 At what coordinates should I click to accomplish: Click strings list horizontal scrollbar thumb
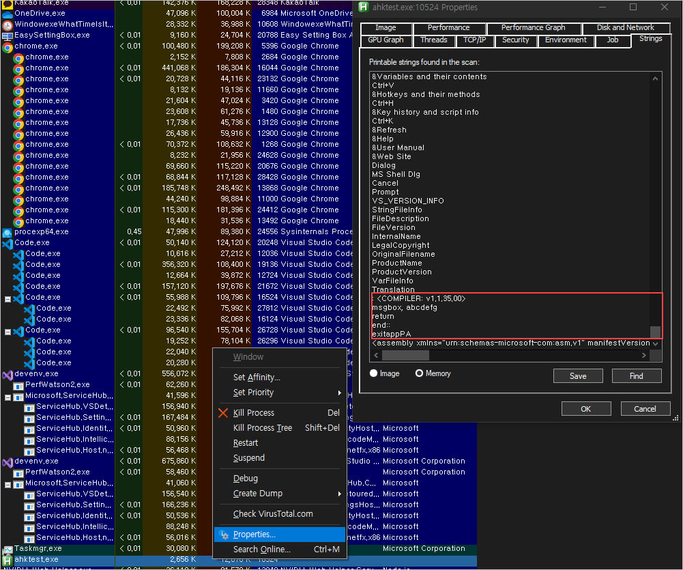click(x=405, y=356)
